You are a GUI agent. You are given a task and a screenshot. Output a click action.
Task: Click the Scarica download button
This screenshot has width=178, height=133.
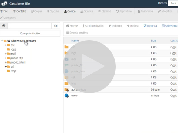(87, 11)
